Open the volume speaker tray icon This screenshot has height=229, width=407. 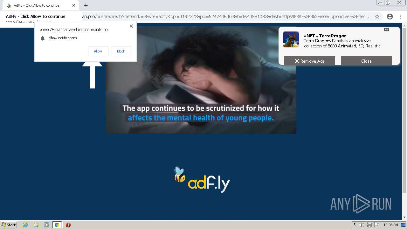[361, 225]
